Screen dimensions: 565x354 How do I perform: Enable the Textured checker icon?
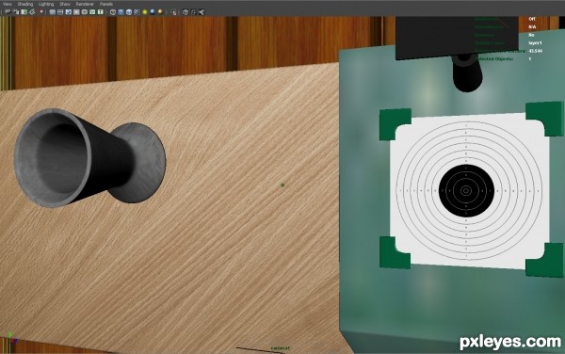click(x=137, y=12)
